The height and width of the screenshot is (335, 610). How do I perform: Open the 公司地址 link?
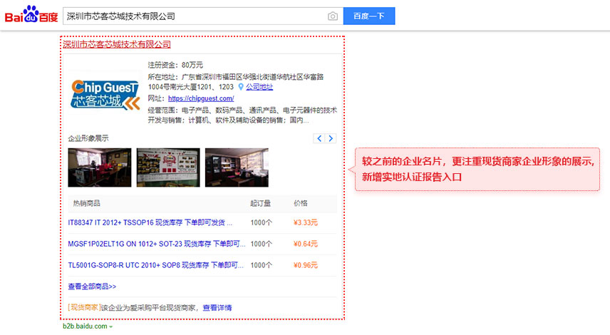click(x=259, y=87)
